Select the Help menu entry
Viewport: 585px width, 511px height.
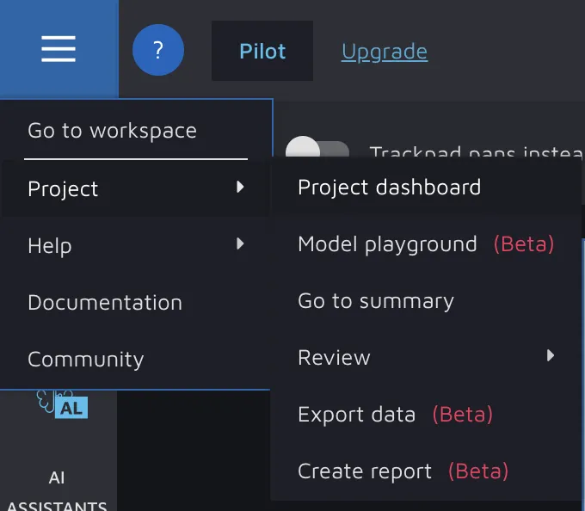click(49, 246)
